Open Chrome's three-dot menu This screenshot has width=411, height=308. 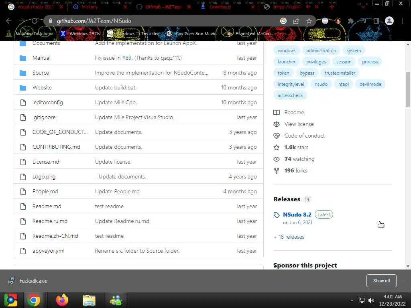pos(402,21)
